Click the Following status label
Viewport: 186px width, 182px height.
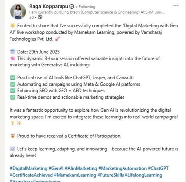pyautogui.click(x=87, y=7)
